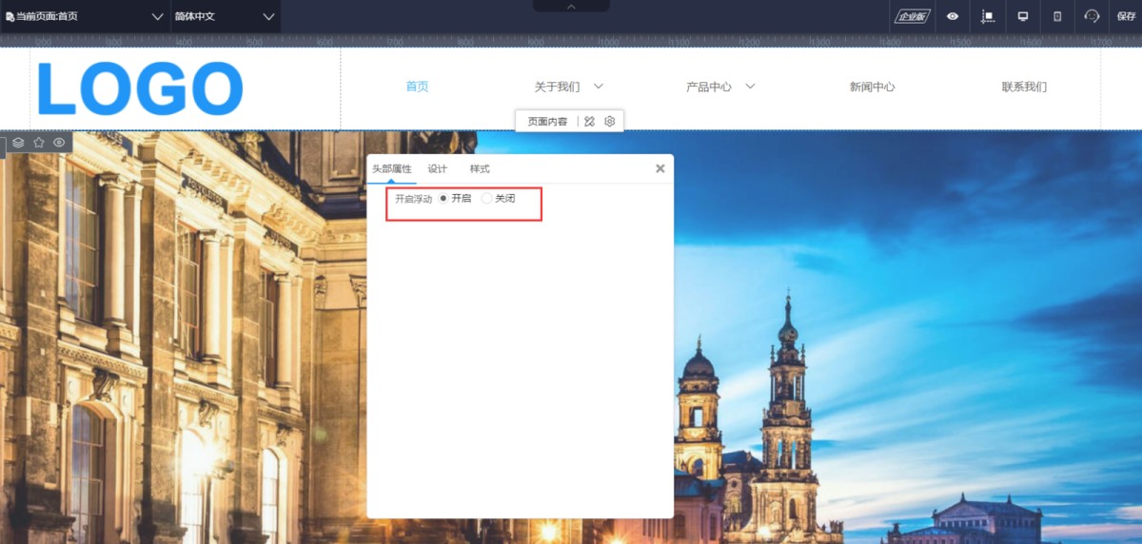The width and height of the screenshot is (1142, 544).
Task: Click the 产品中心 navigation item
Action: click(x=709, y=87)
